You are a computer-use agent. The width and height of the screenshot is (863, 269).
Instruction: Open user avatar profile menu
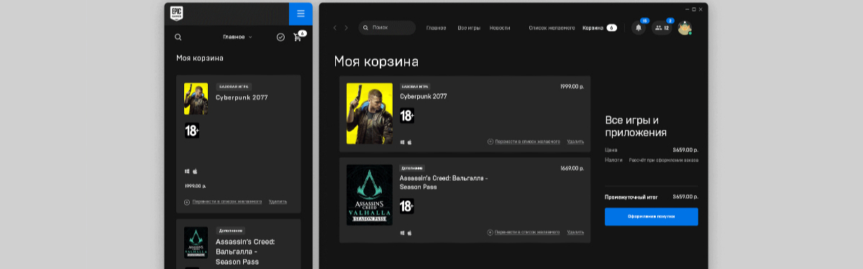click(x=685, y=28)
